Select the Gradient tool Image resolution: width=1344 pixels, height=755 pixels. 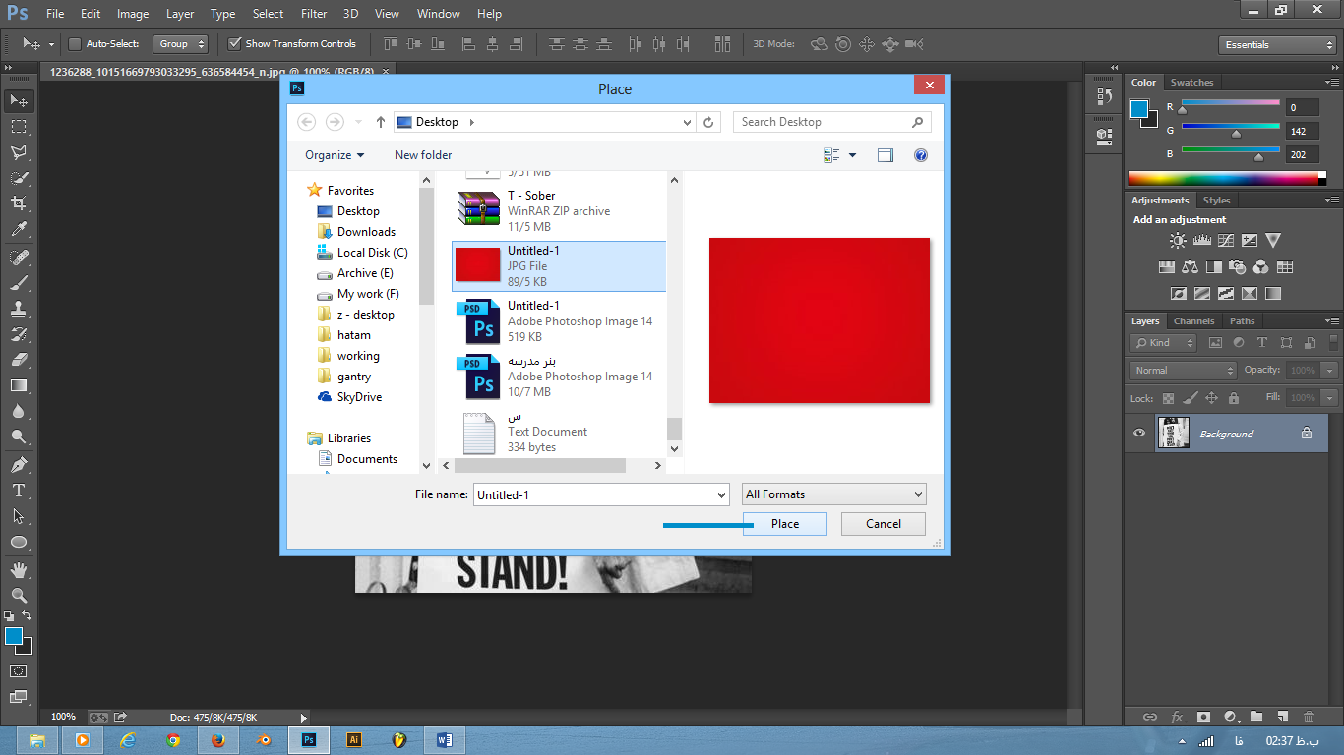click(19, 385)
